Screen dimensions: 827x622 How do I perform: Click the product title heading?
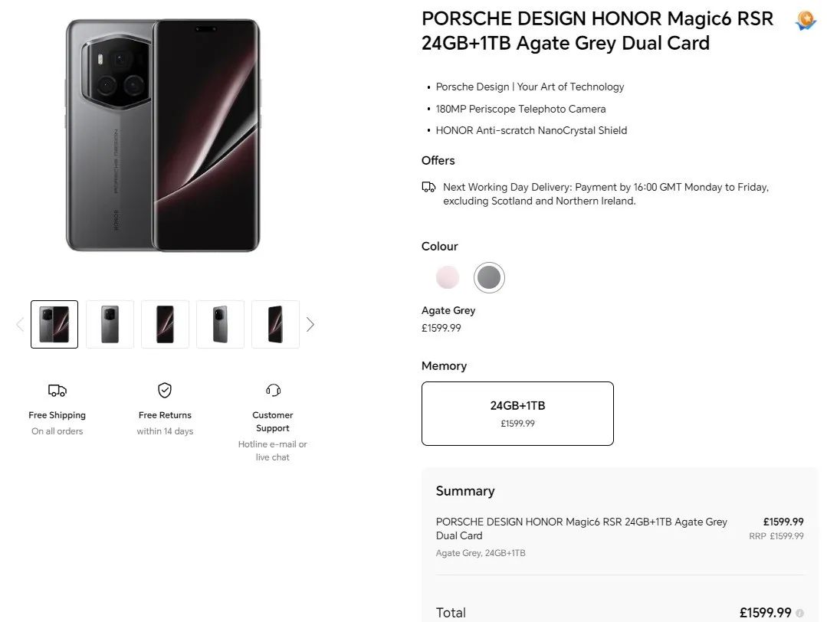point(597,31)
